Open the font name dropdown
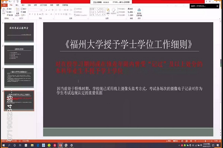 (x=39, y=10)
